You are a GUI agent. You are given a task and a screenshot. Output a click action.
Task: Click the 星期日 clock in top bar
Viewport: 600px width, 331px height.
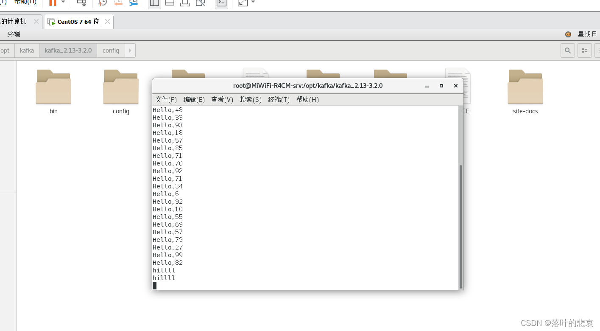[x=587, y=34]
